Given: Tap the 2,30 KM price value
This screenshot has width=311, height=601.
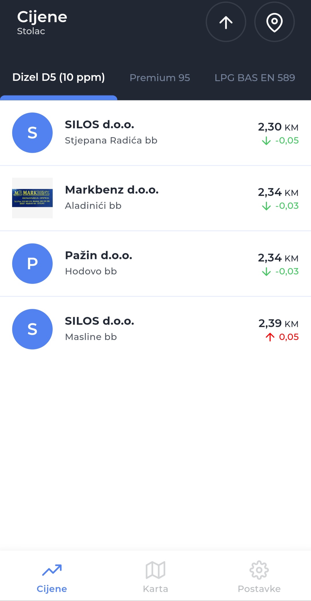Looking at the screenshot, I should [278, 127].
